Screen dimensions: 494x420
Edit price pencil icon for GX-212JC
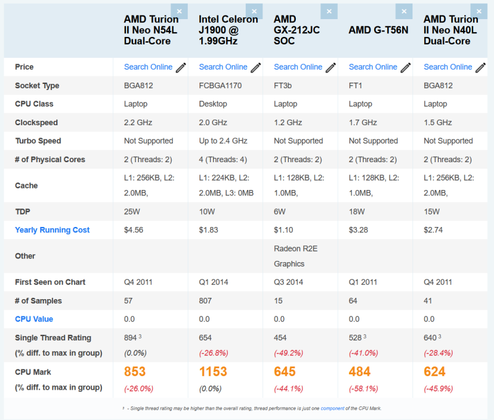point(331,68)
